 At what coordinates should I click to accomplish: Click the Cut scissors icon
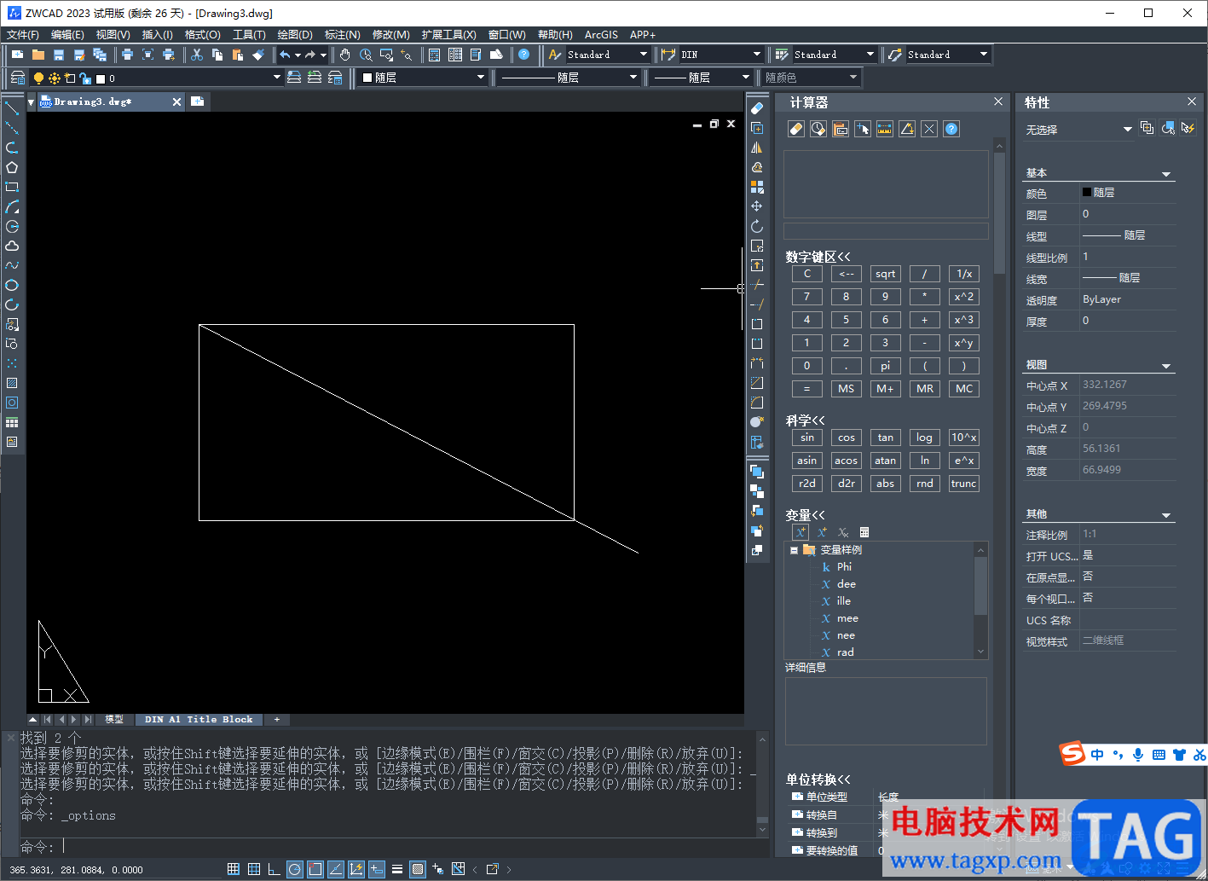coord(196,55)
